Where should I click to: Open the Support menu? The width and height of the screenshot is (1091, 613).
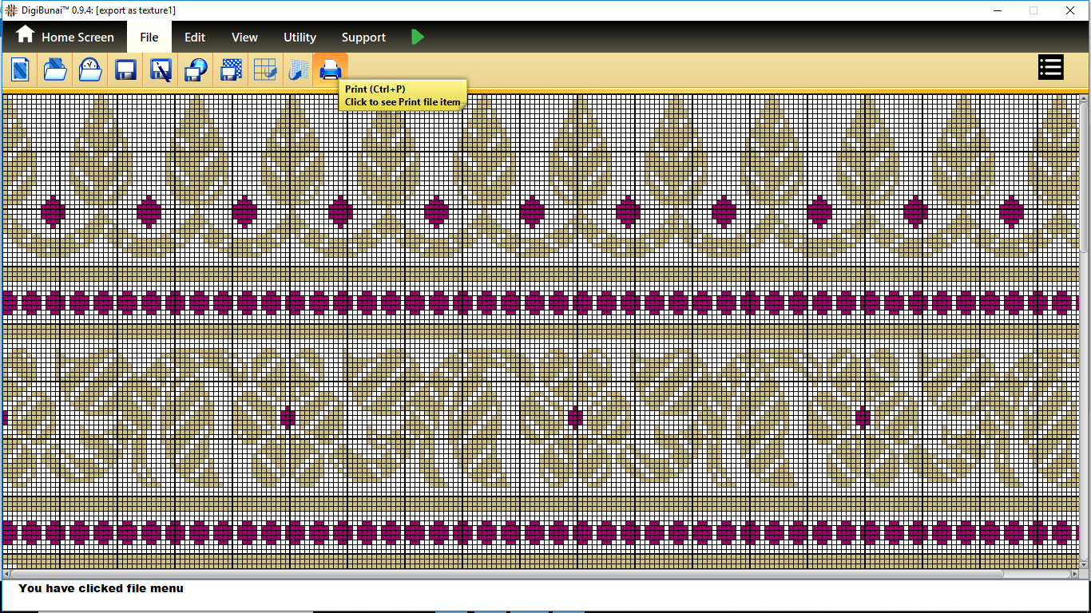363,38
